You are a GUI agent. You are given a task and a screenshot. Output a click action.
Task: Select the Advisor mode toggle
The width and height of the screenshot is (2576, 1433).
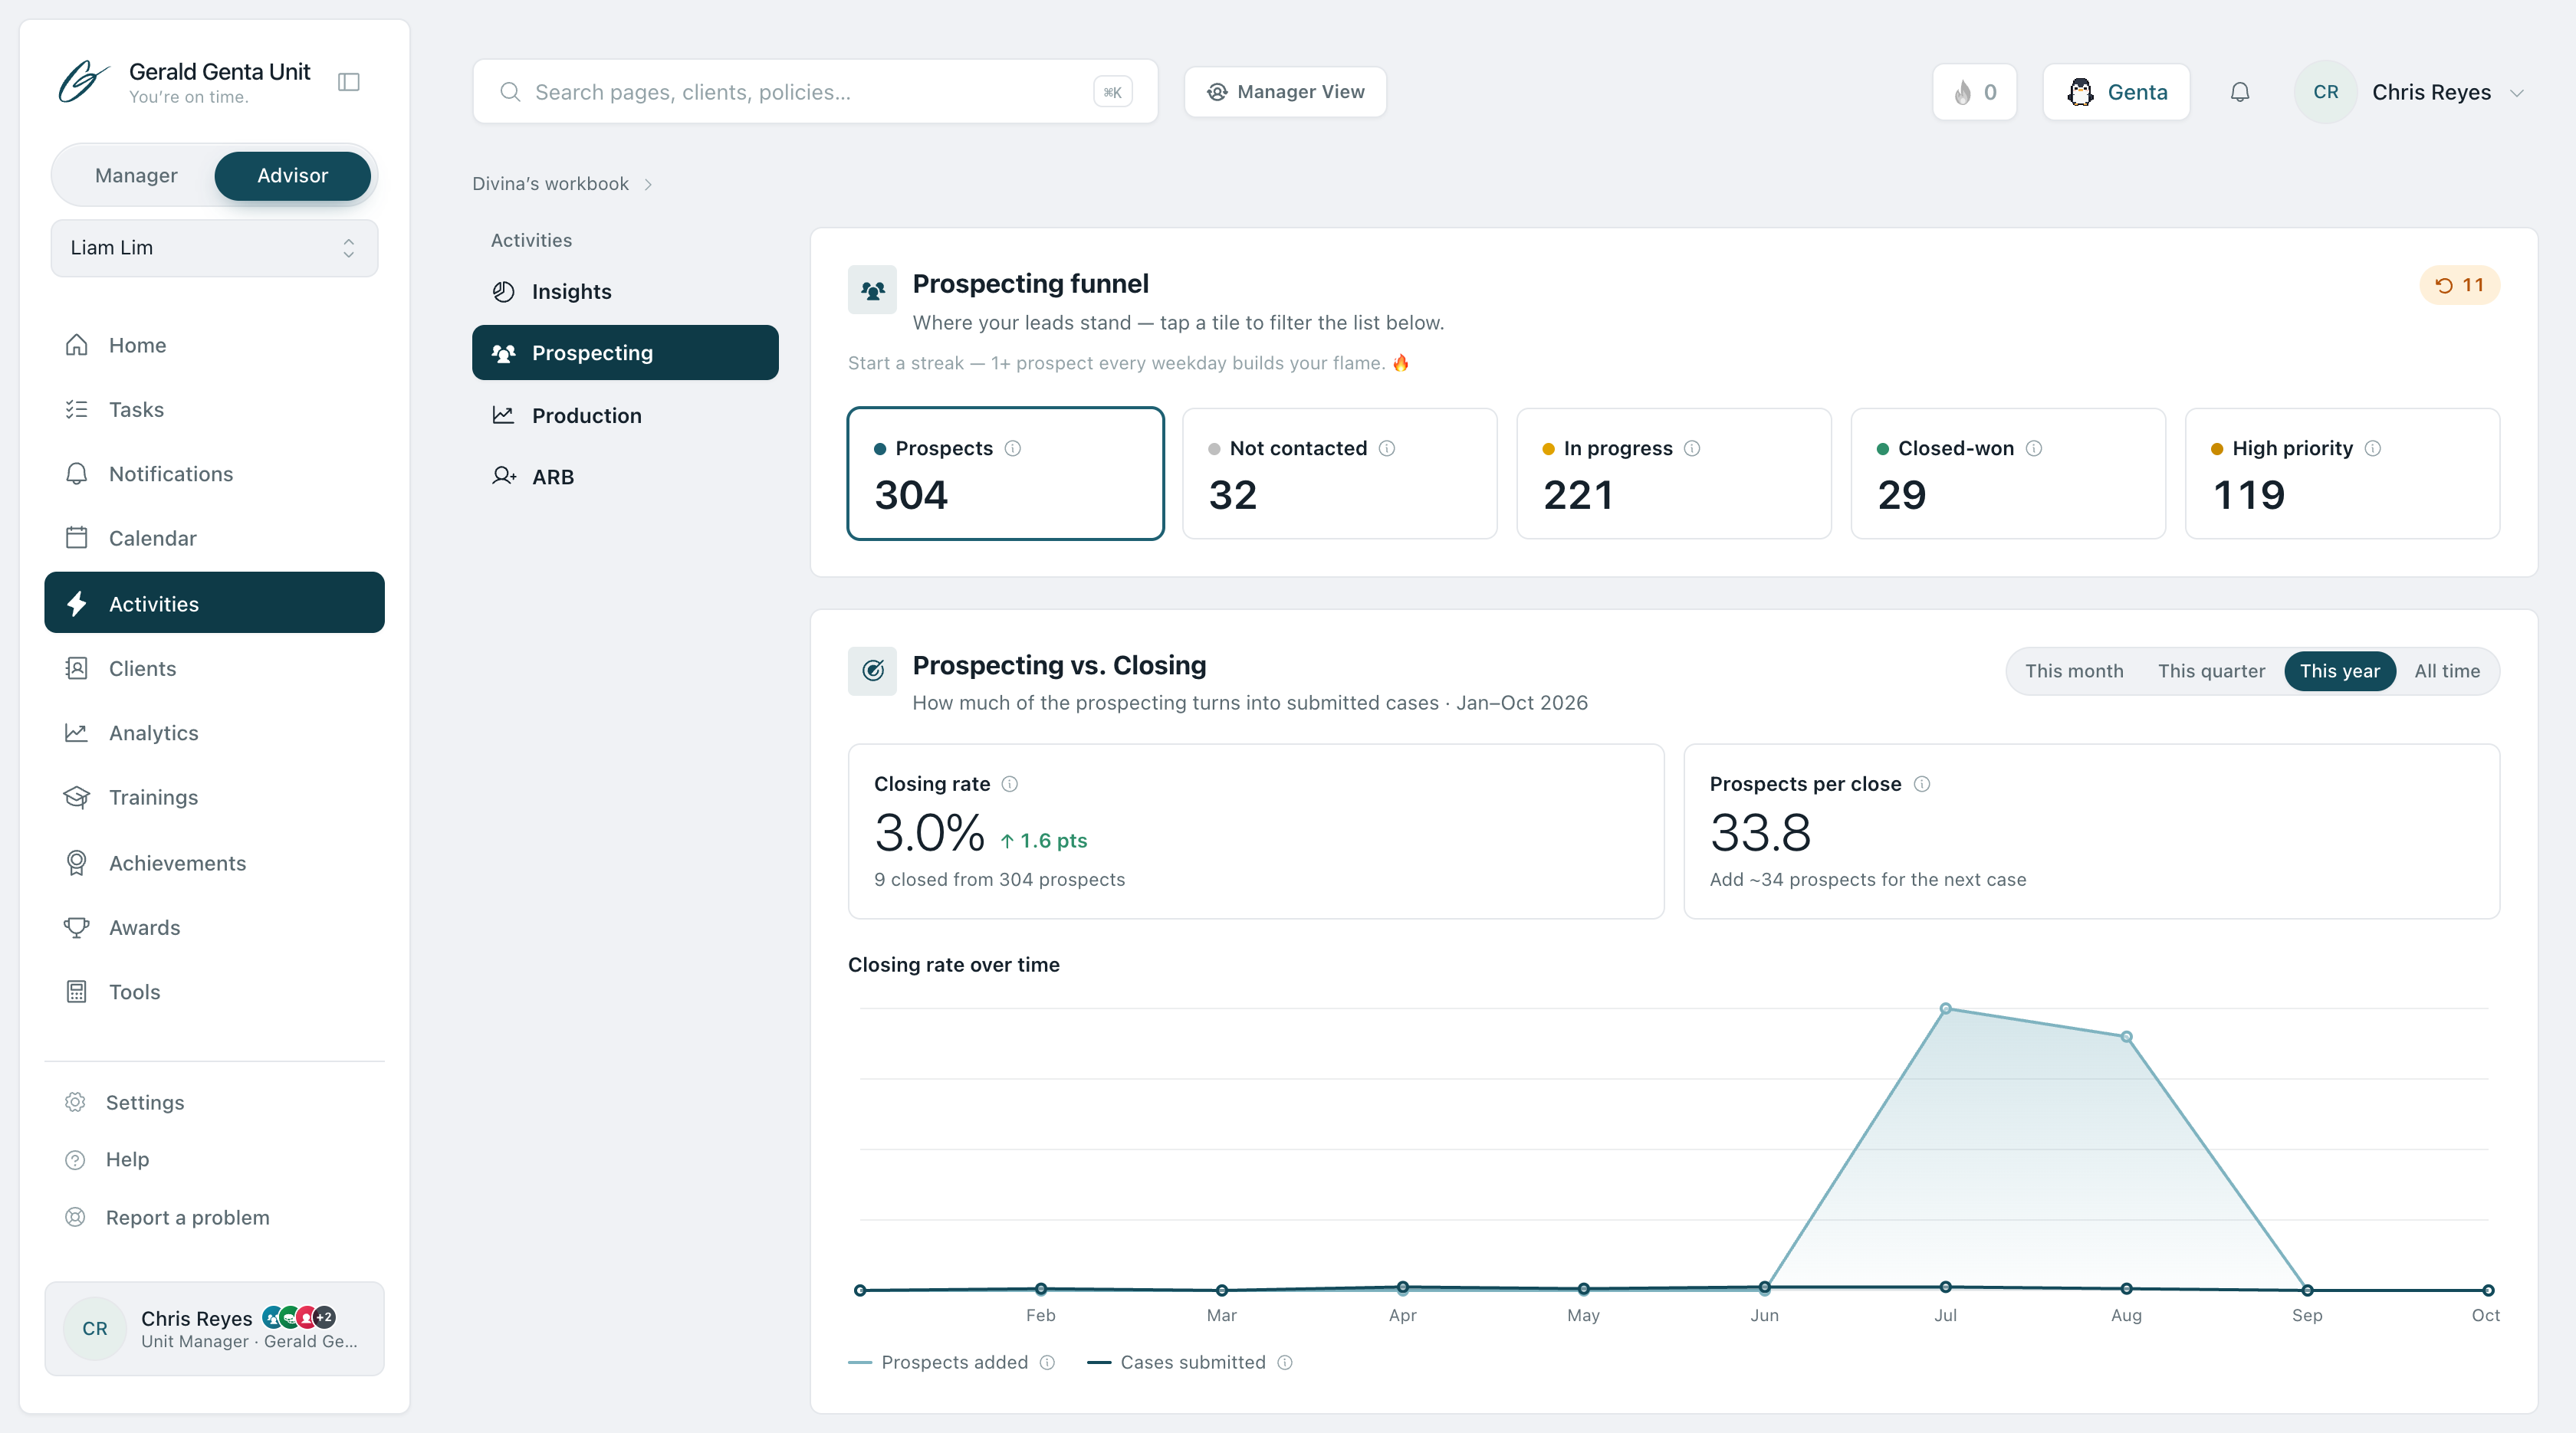click(x=292, y=176)
